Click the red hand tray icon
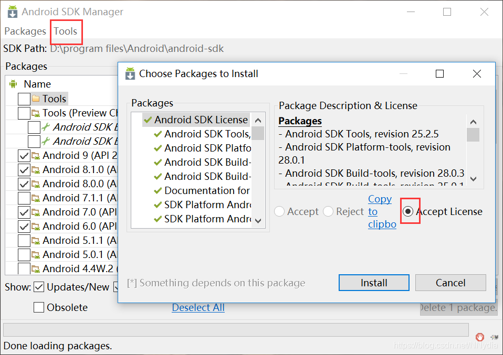 point(480,337)
